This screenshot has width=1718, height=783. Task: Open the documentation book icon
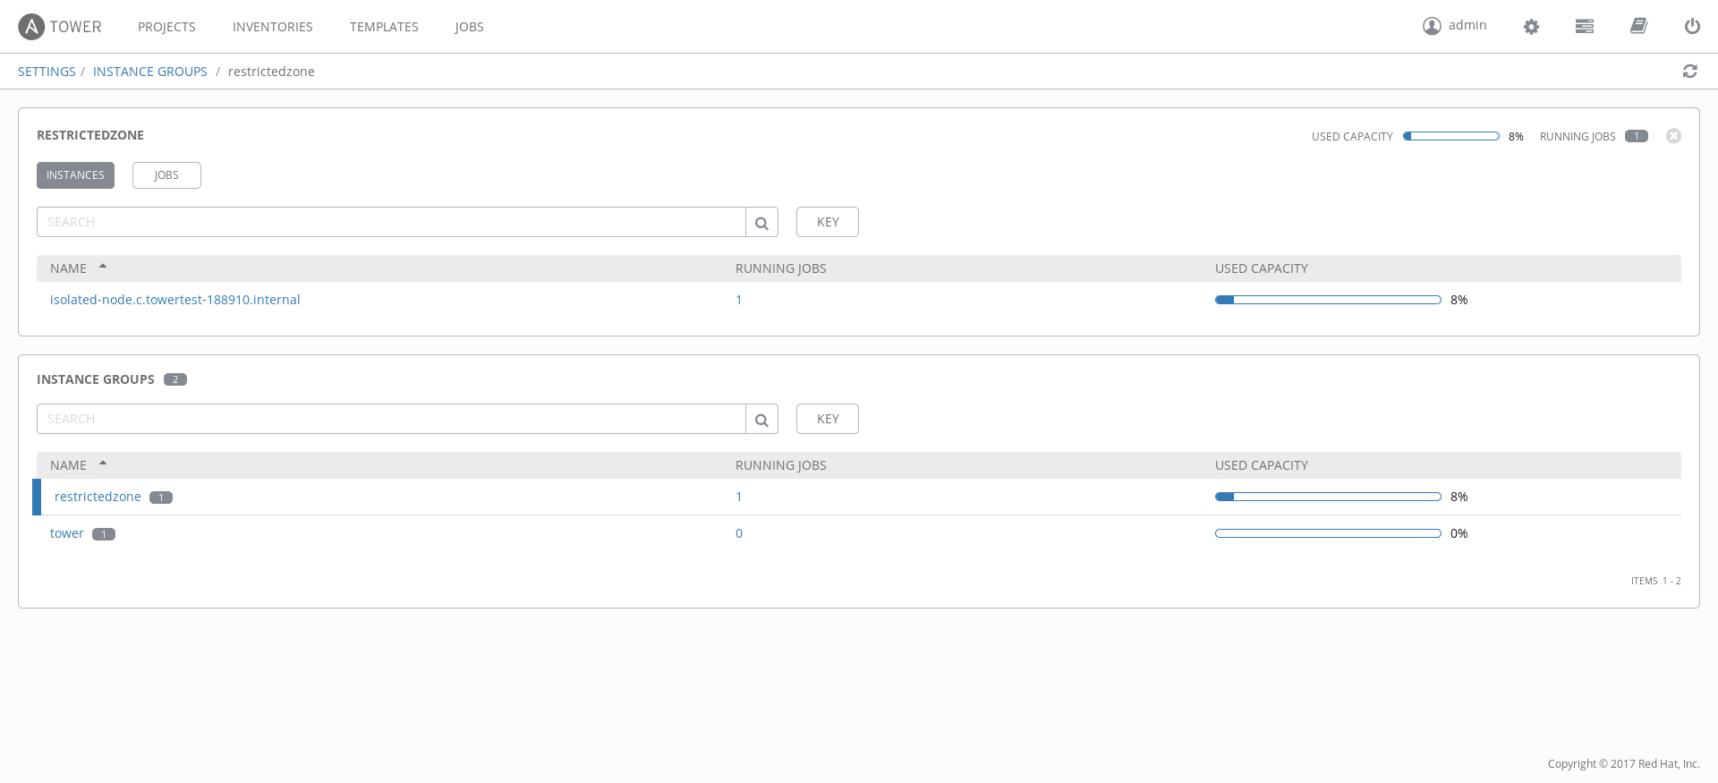click(1638, 27)
